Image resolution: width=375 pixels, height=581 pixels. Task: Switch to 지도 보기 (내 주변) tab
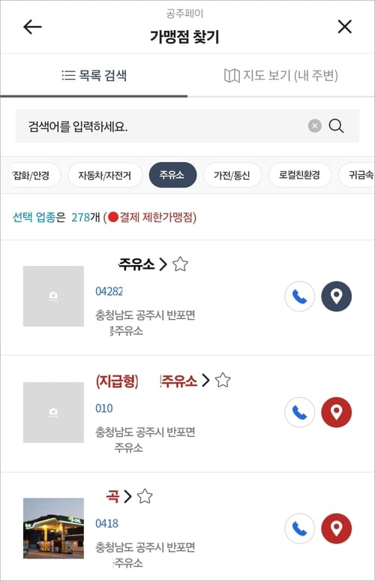[x=281, y=76]
